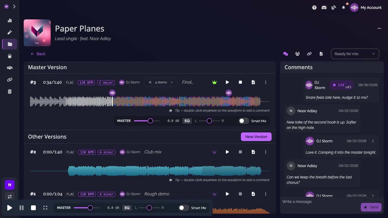Open the document notes icon beside the status dropdown

pyautogui.click(x=321, y=54)
